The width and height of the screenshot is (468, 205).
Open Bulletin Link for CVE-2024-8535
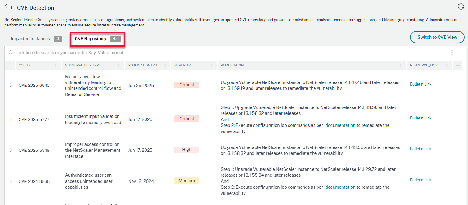(421, 180)
